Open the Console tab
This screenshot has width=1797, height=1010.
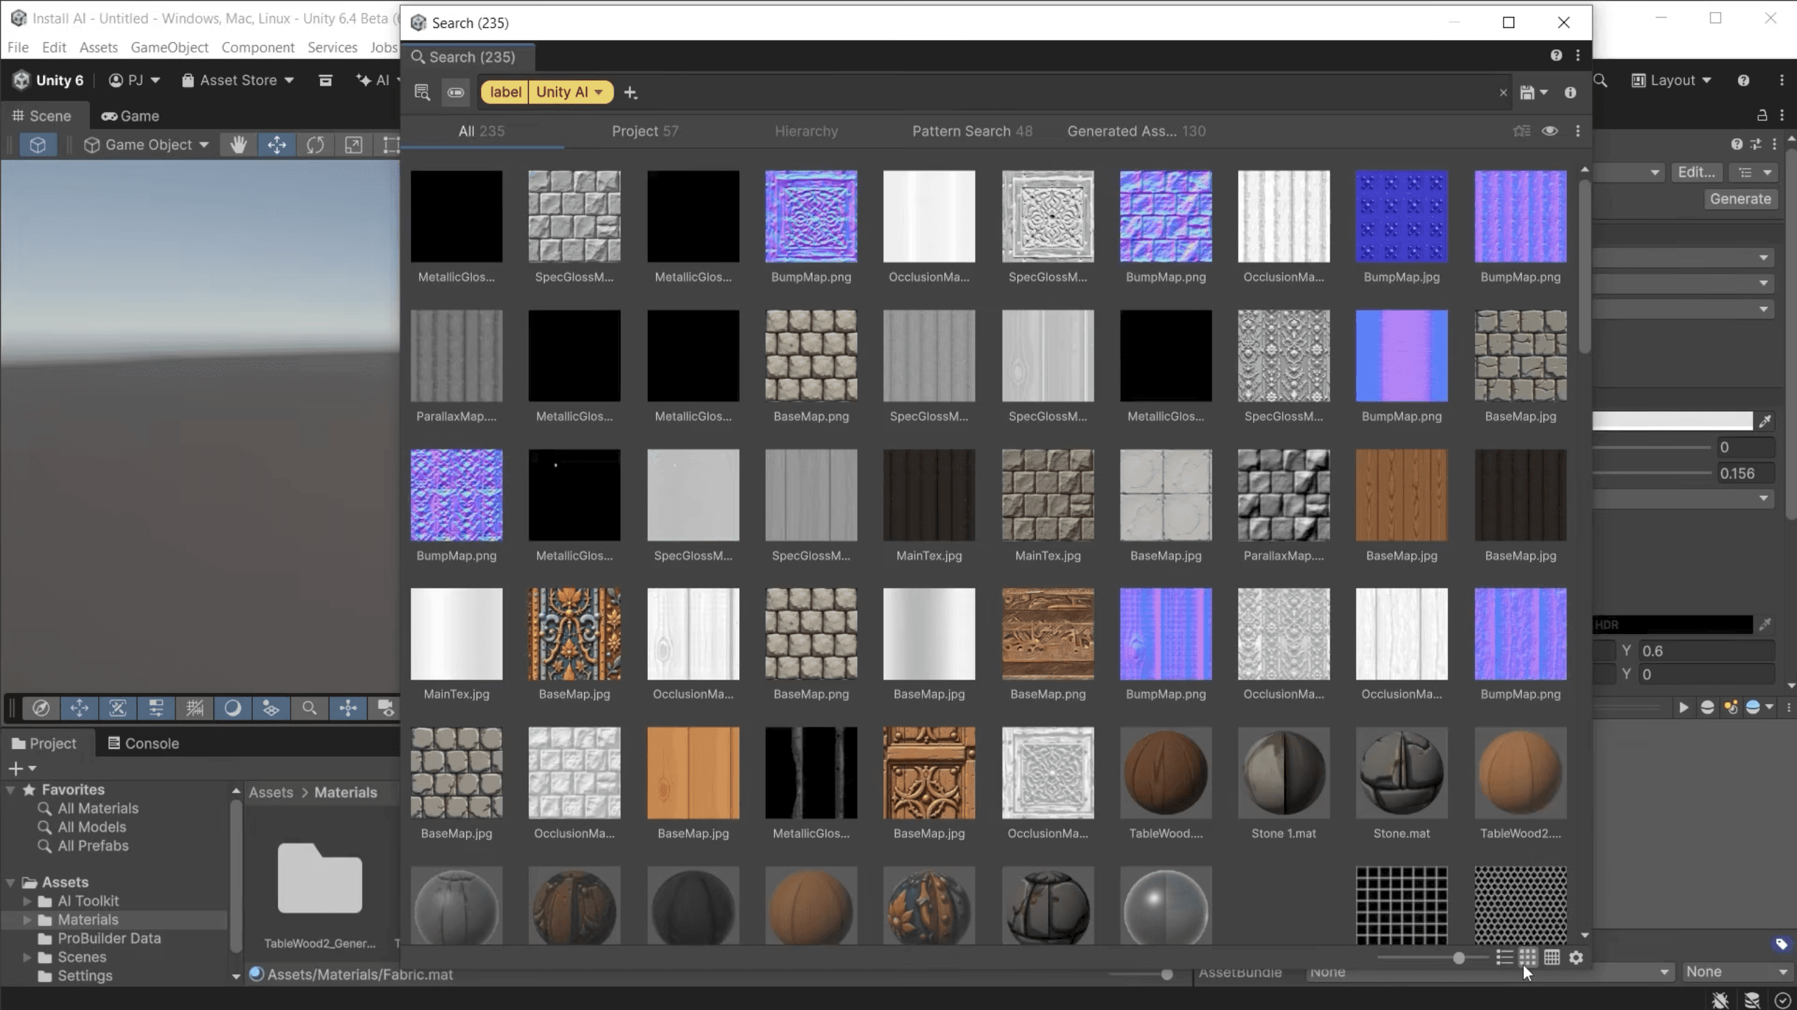point(143,743)
